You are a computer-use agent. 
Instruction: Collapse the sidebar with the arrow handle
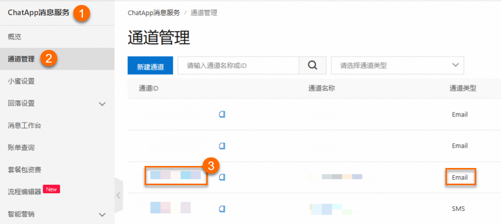point(118,195)
